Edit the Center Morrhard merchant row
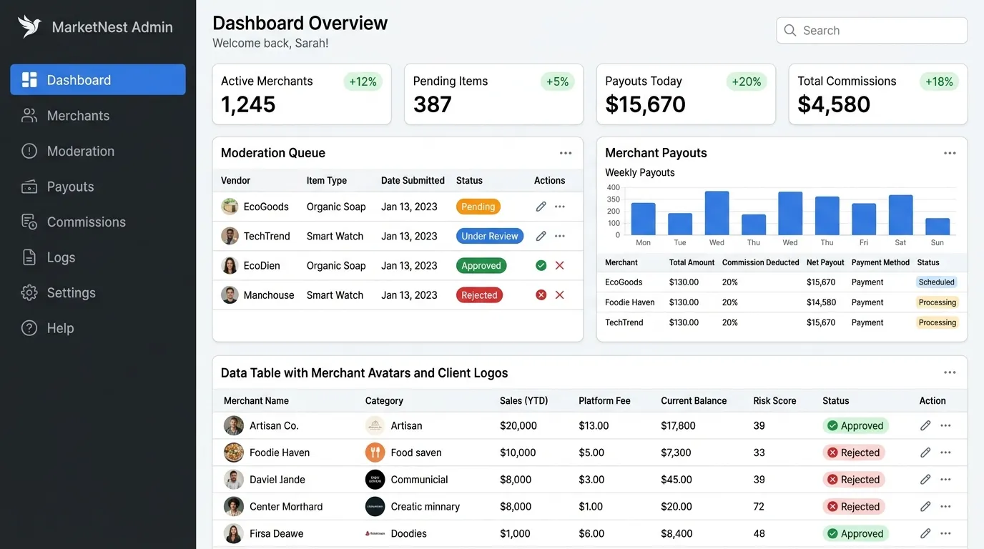984x549 pixels. coord(925,506)
